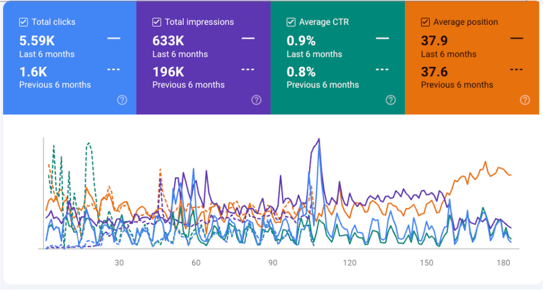Click the tallest purple impressions peak in chart

pyautogui.click(x=318, y=139)
